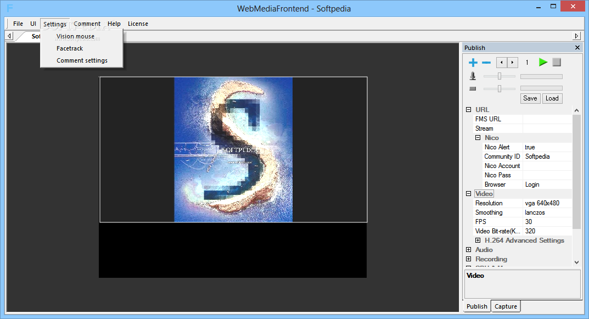
Task: Select the FMS URL property label
Action: coord(488,119)
